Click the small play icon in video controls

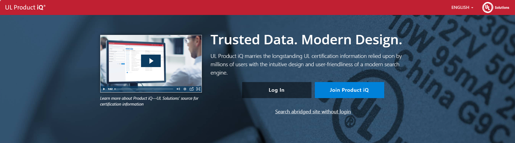click(104, 89)
